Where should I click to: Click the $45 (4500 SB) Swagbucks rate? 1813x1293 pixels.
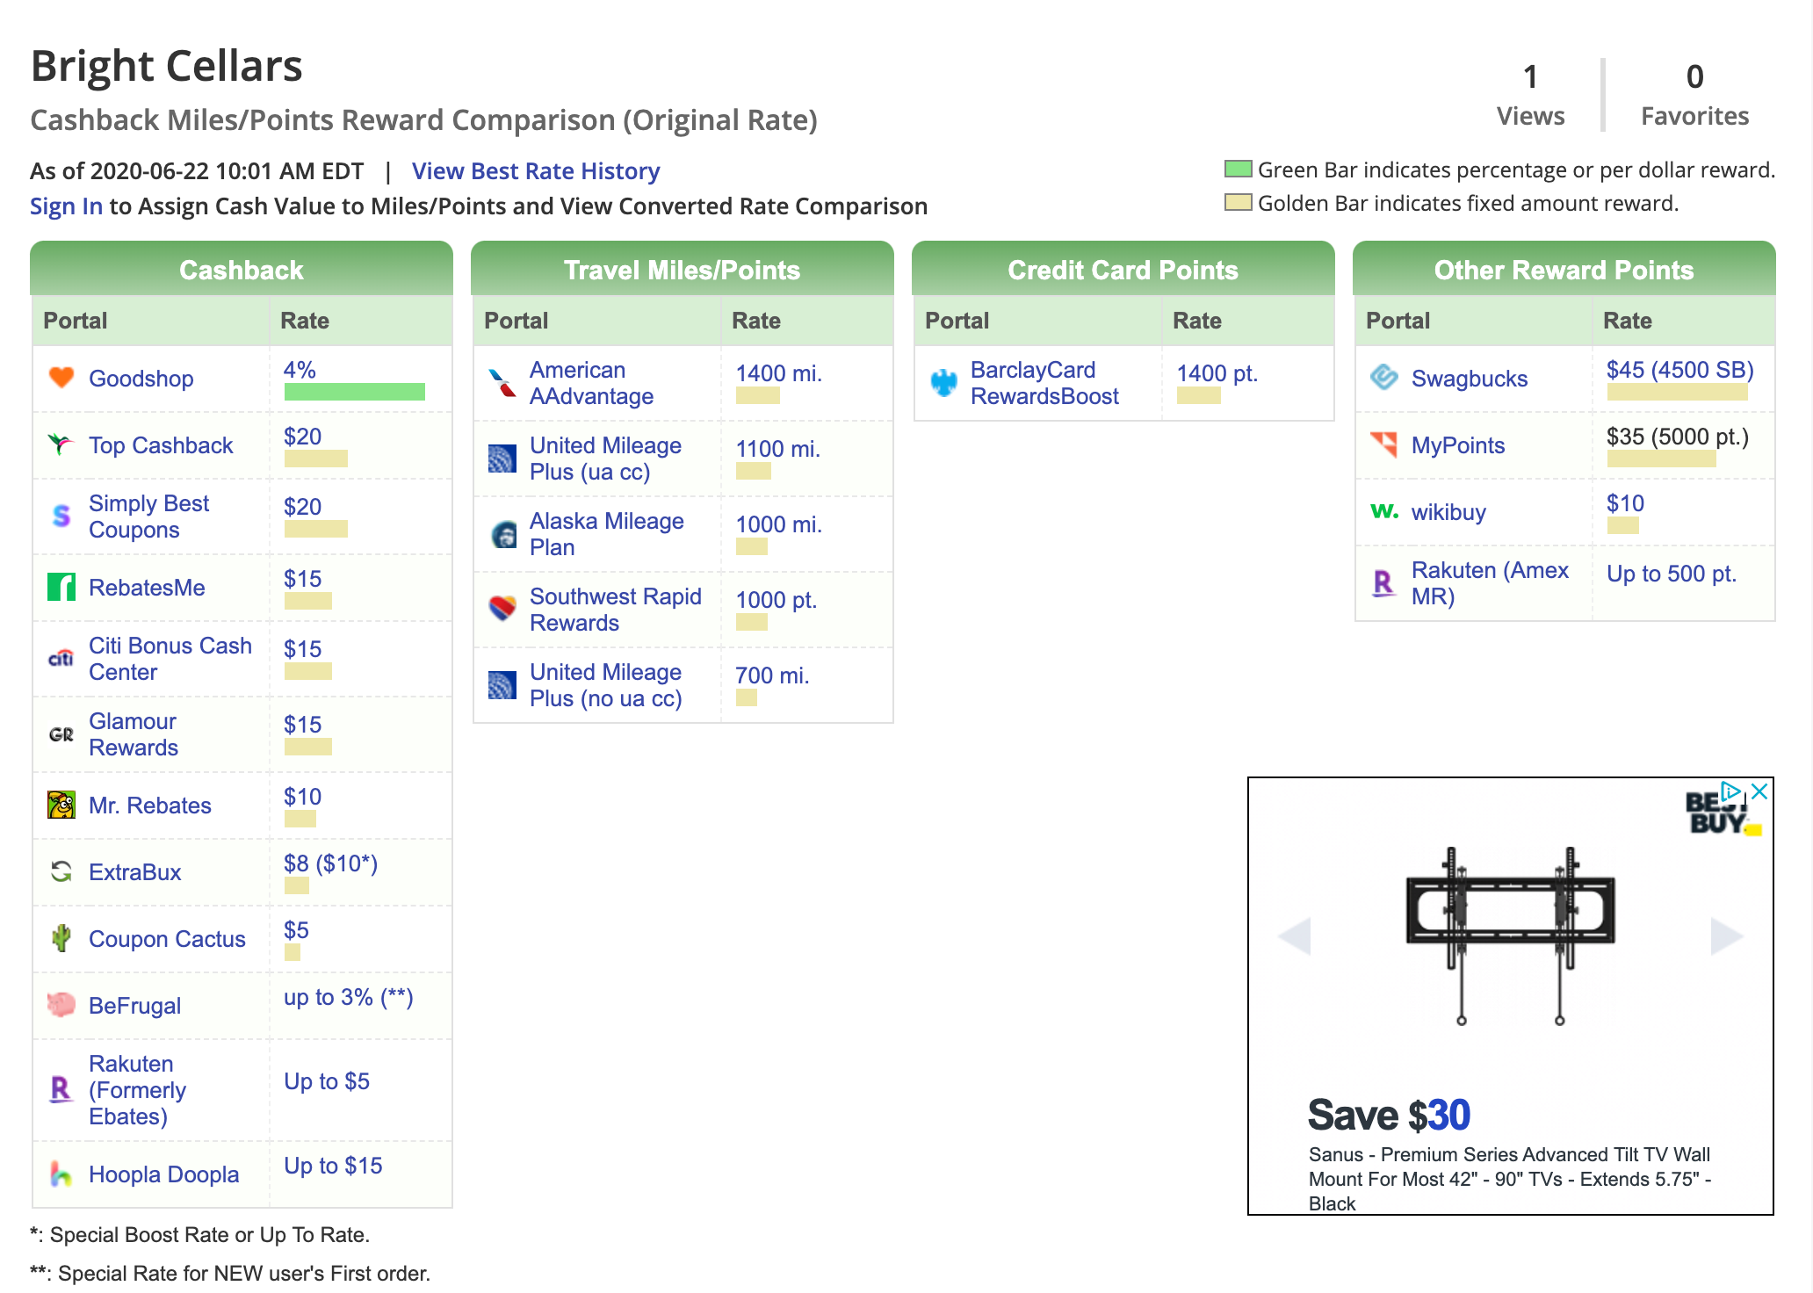[x=1679, y=370]
